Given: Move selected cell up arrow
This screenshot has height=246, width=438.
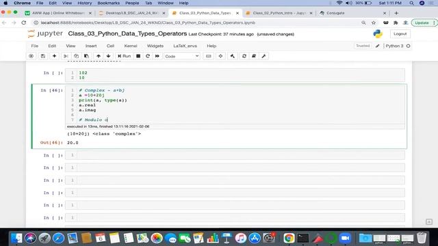Looking at the screenshot, I should click(99, 56).
